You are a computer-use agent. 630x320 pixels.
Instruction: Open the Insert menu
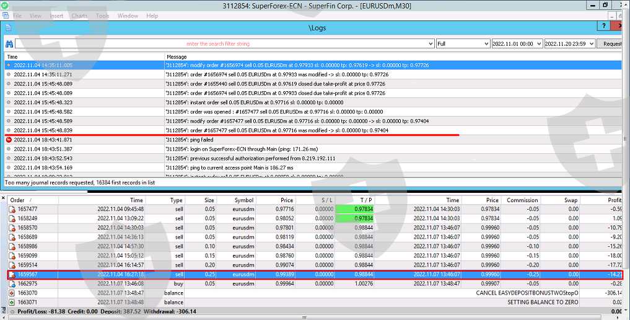point(56,16)
